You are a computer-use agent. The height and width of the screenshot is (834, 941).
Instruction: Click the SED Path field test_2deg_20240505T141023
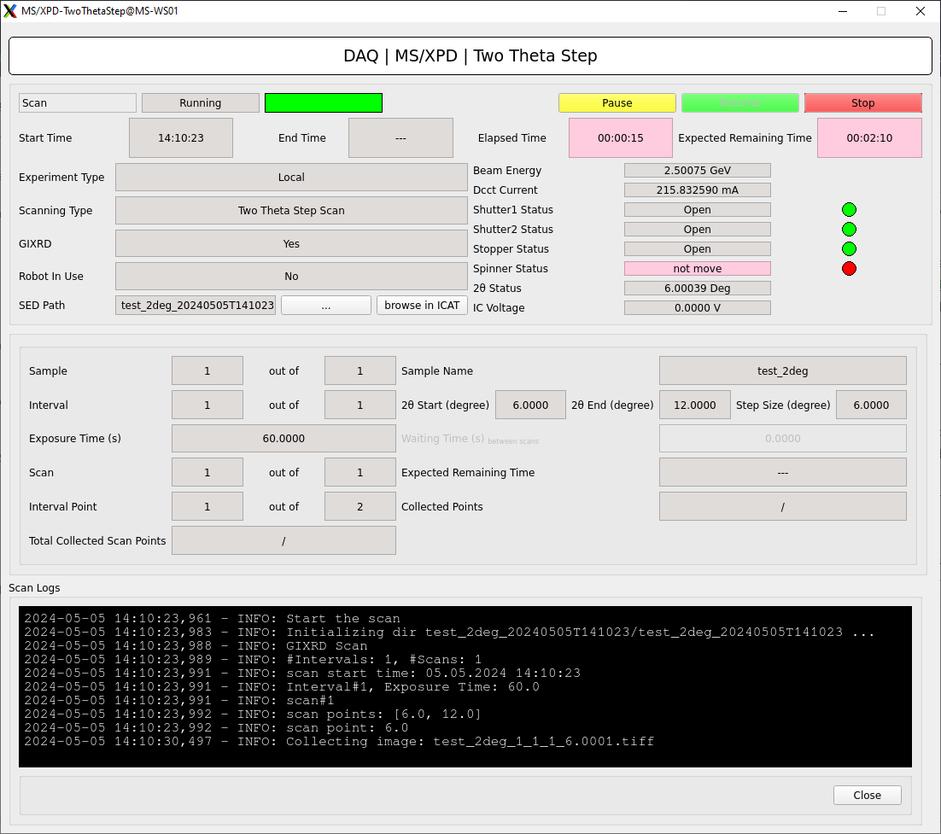click(x=196, y=305)
